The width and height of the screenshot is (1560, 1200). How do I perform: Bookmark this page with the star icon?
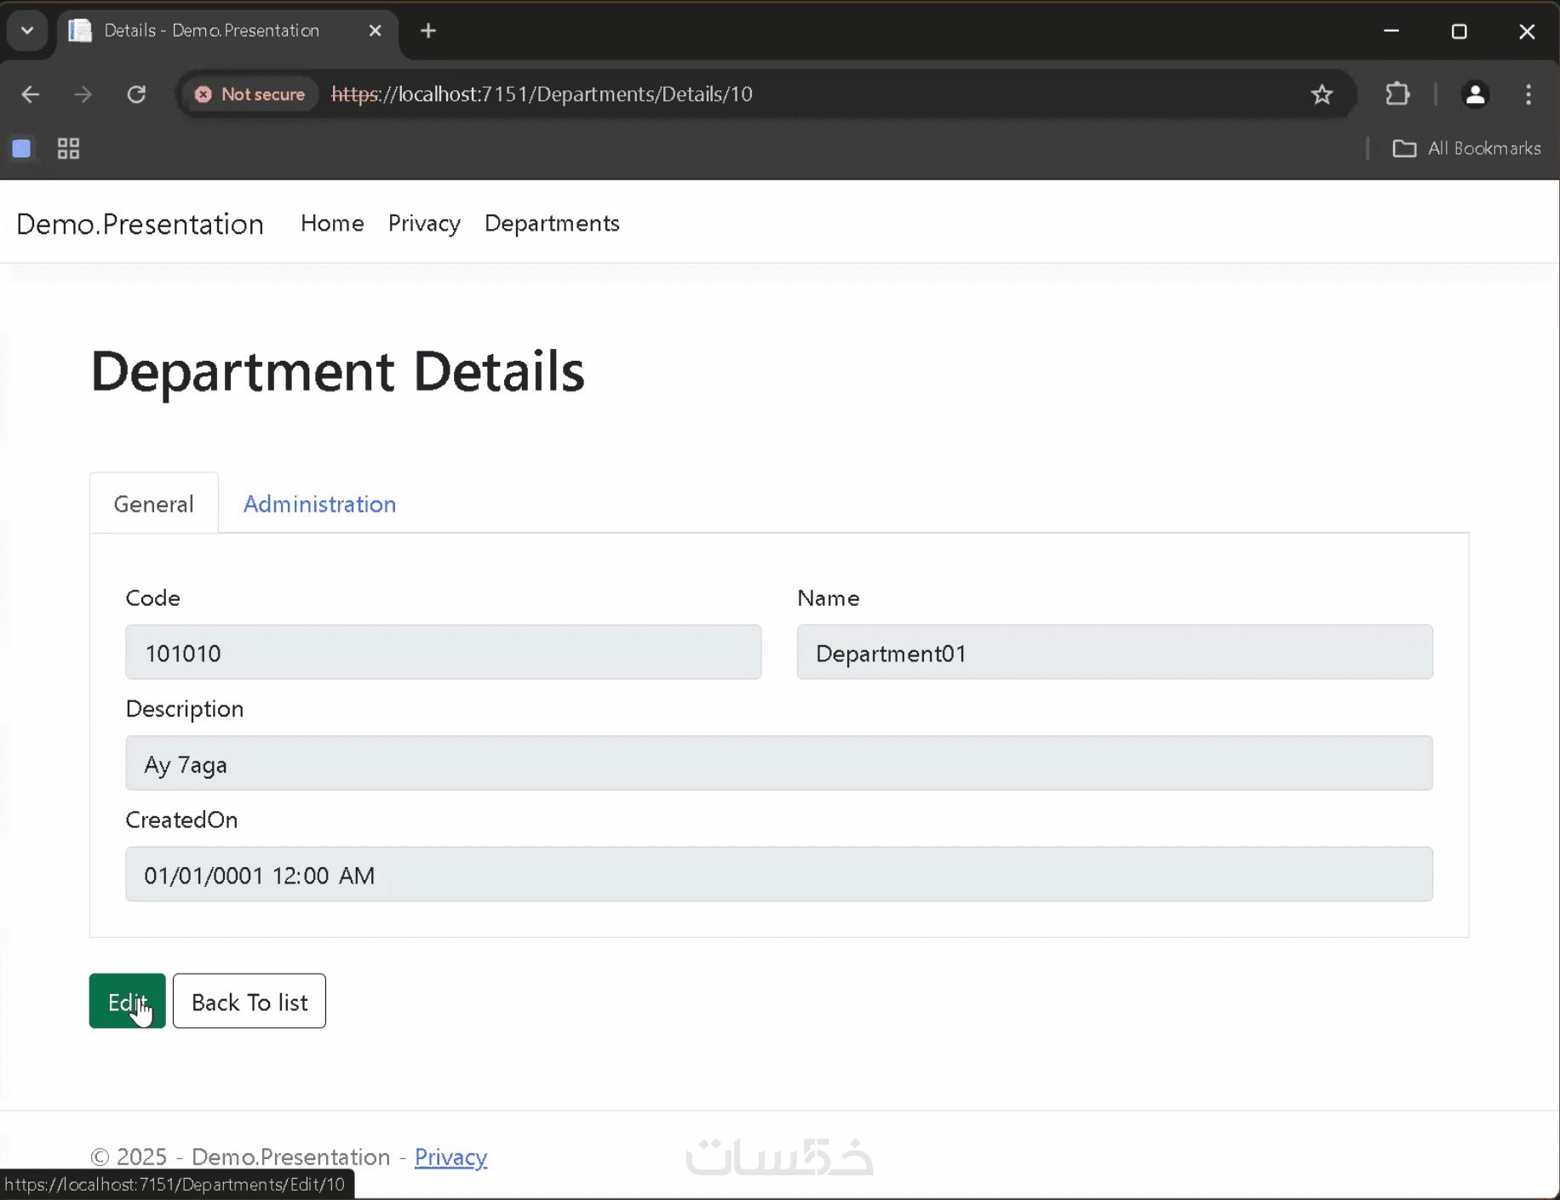[x=1322, y=94]
